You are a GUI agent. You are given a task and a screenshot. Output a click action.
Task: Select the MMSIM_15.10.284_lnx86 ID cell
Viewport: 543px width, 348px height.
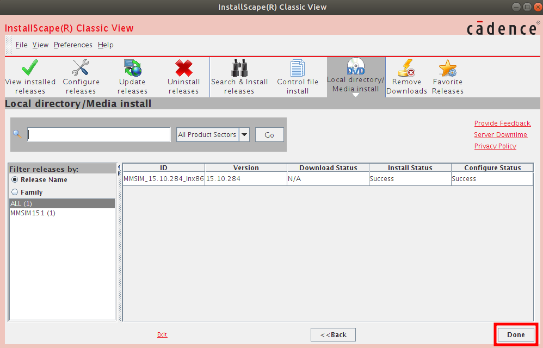coord(164,179)
